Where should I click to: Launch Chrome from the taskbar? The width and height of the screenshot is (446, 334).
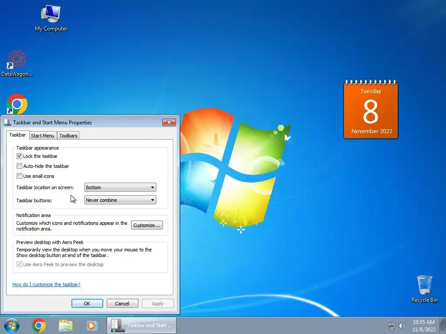[x=39, y=325]
